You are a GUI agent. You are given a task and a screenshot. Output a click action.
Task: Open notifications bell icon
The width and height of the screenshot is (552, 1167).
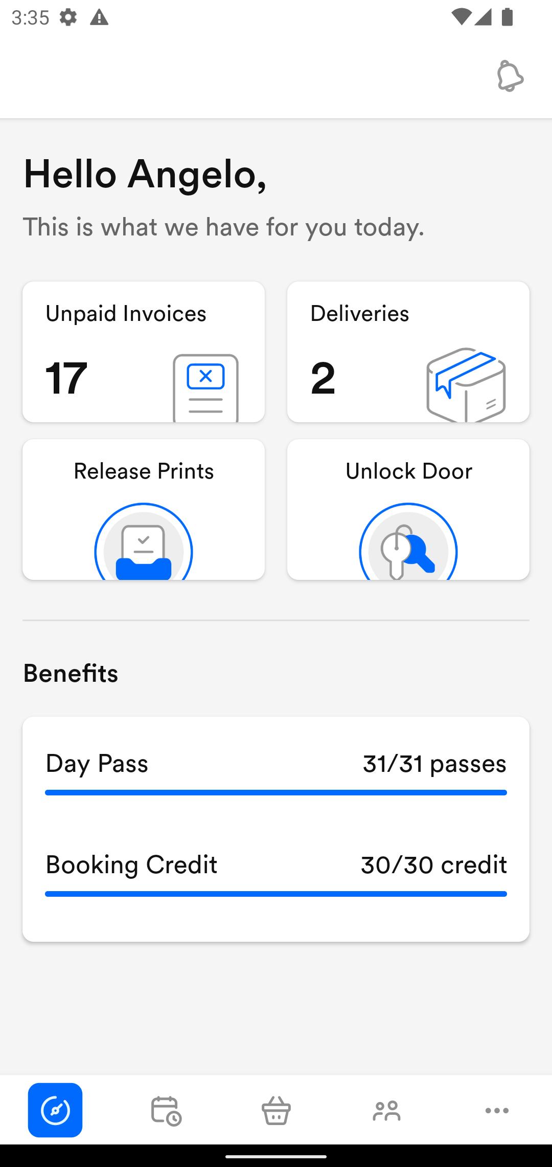510,76
